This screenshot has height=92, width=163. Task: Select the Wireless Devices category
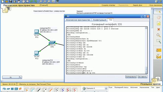[x=16, y=89]
